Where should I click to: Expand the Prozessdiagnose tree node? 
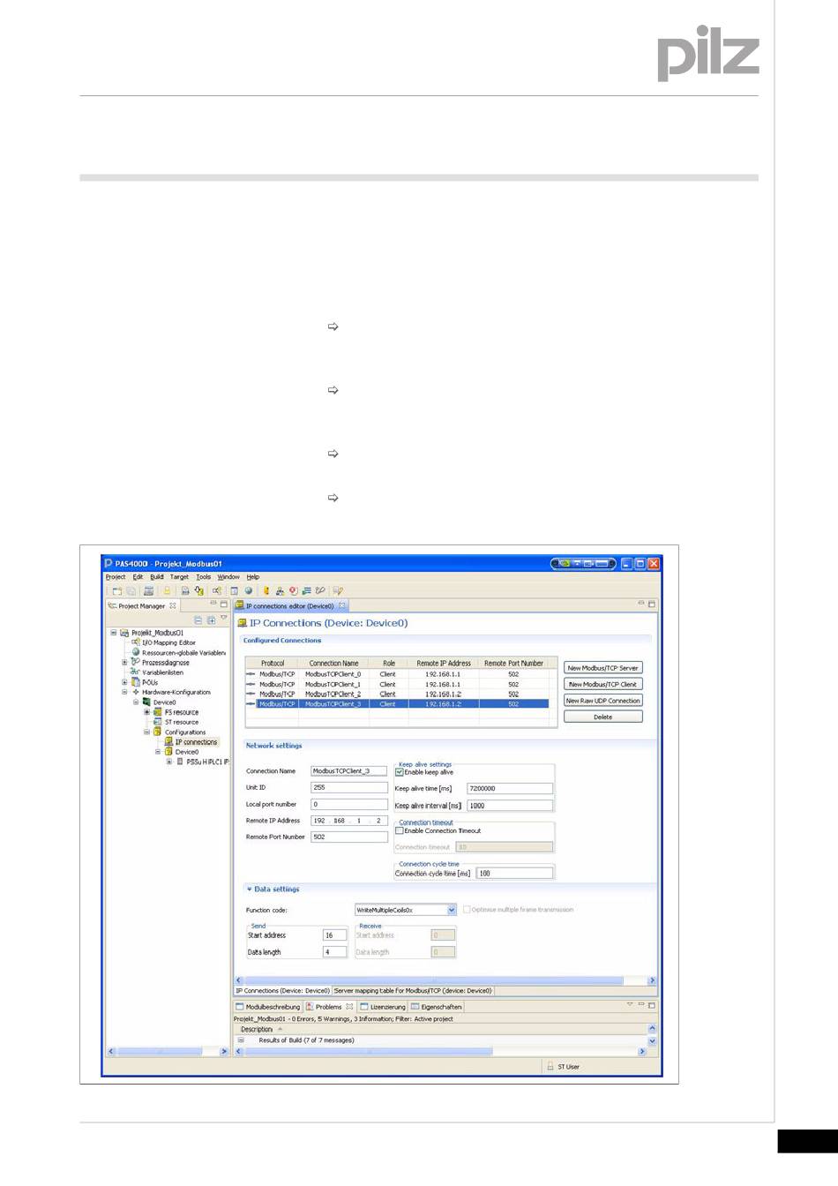pos(124,663)
